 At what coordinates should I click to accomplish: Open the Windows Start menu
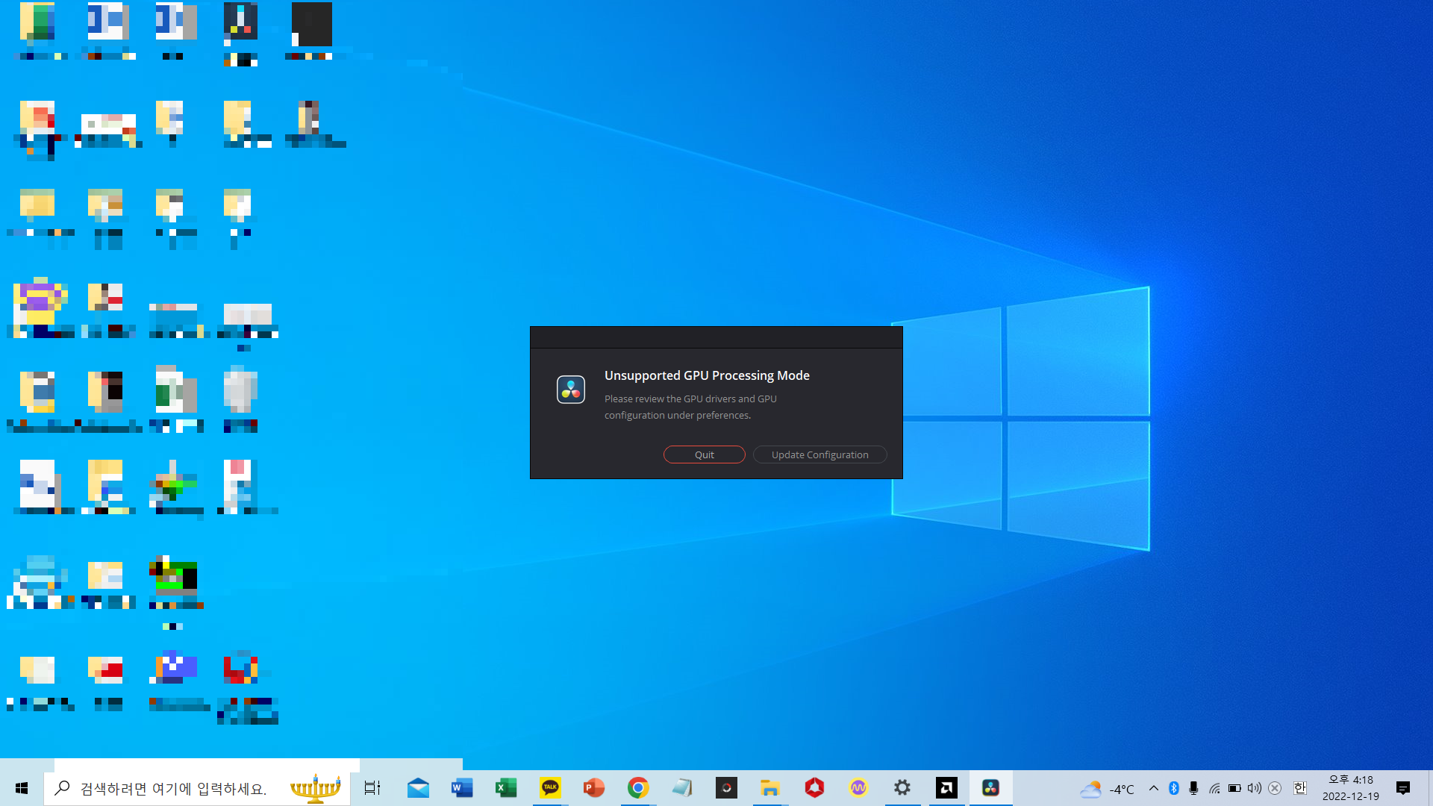[x=22, y=788]
